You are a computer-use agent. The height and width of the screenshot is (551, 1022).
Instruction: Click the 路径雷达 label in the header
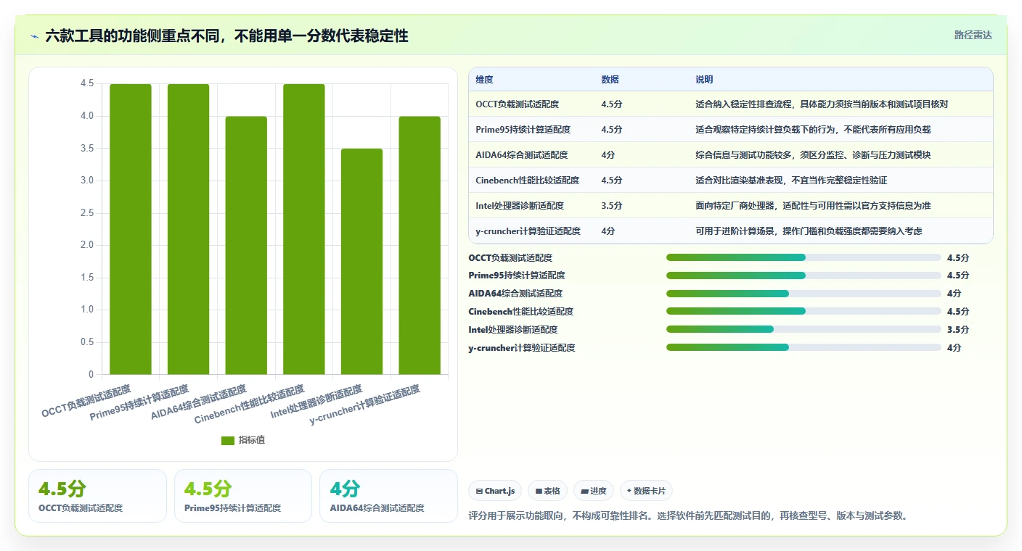click(x=973, y=35)
